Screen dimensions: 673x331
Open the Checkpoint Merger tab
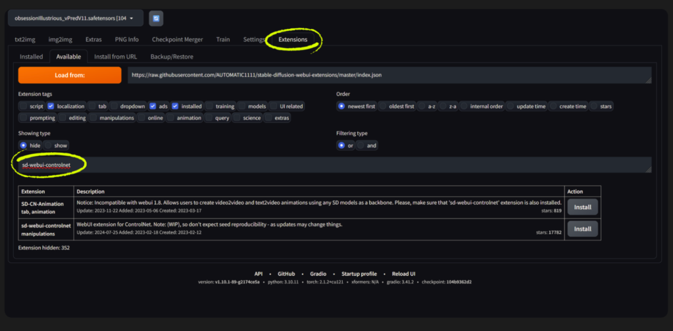(177, 39)
